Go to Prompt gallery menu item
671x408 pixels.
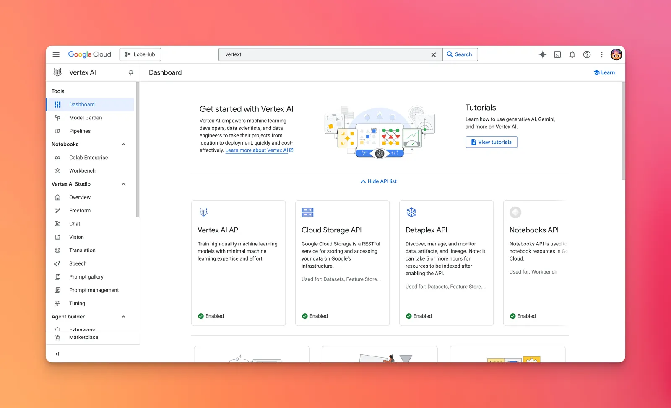(86, 277)
